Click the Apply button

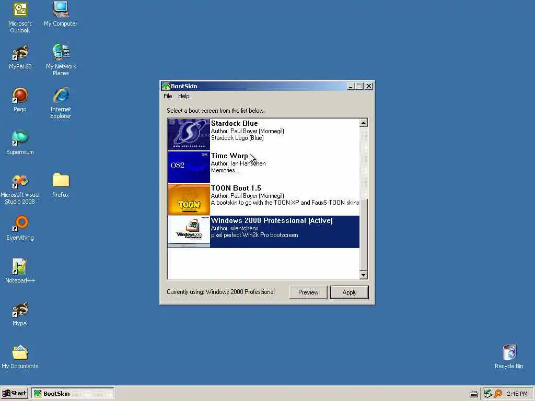350,292
